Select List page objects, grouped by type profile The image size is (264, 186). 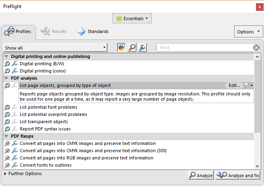click(65, 85)
